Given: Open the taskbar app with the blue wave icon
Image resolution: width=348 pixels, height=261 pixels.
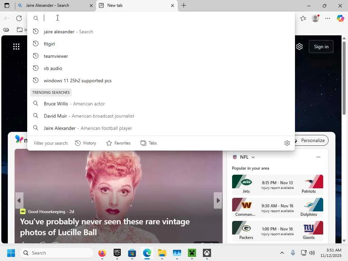Looking at the screenshot, I should pos(177,253).
